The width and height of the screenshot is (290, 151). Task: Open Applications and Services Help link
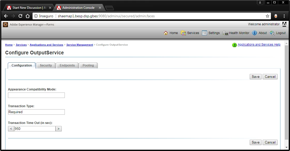tap(259, 45)
